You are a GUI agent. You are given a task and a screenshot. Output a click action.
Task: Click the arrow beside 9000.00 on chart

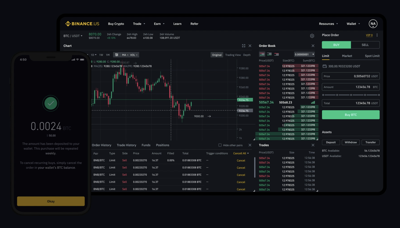[x=209, y=117]
